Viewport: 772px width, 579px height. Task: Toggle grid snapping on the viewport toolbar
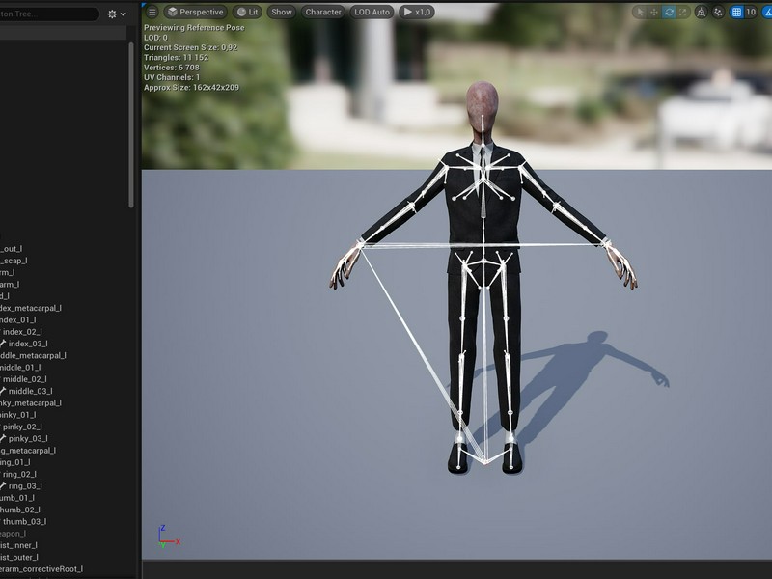point(736,13)
